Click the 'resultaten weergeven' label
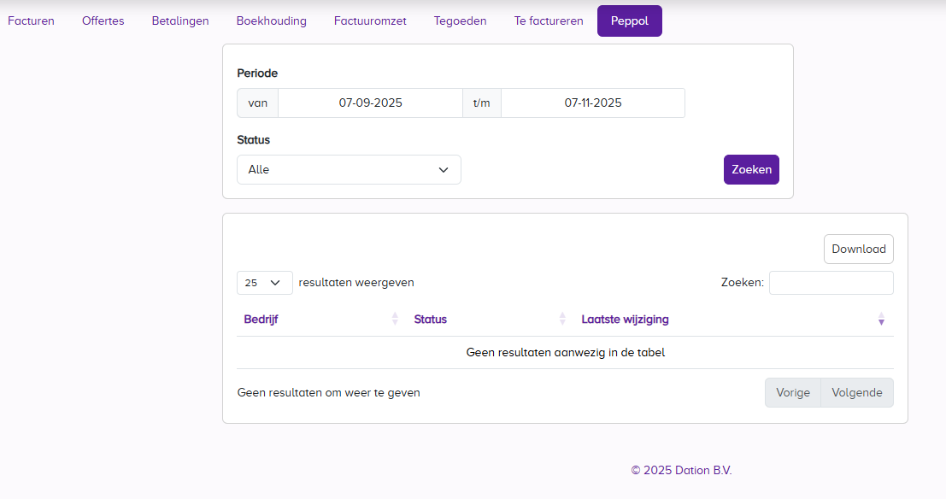The height and width of the screenshot is (499, 946). coord(356,283)
